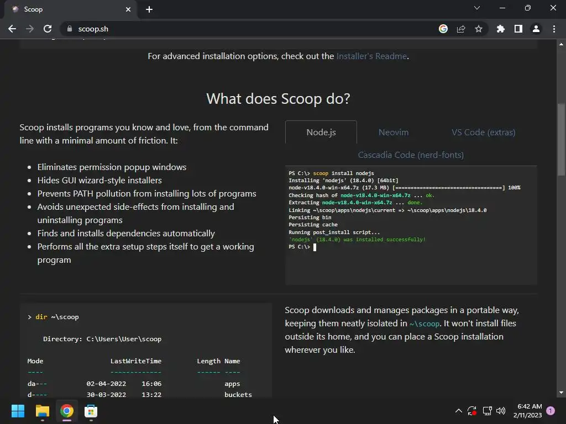Open the Chrome profile icon

point(536,29)
